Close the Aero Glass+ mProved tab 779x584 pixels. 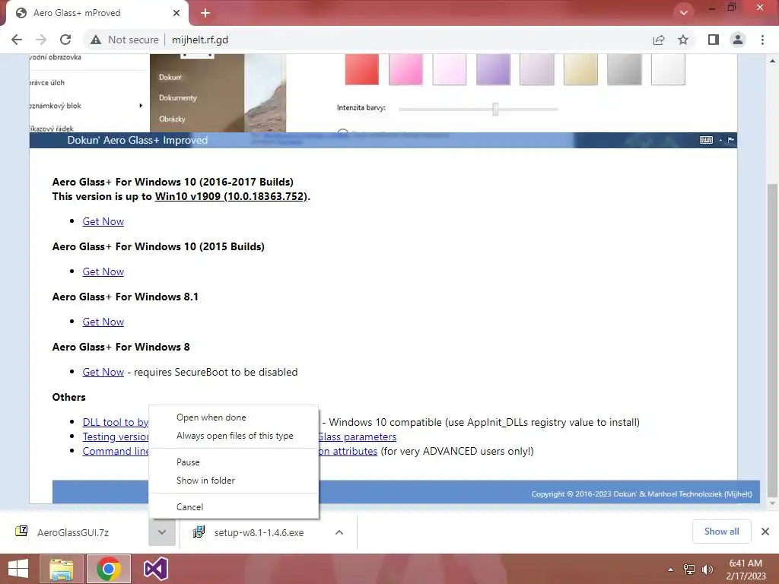pos(176,13)
